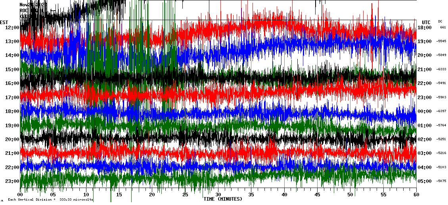Click the 05:00 UTC time label
This screenshot has width=448, height=205.
pyautogui.click(x=425, y=181)
